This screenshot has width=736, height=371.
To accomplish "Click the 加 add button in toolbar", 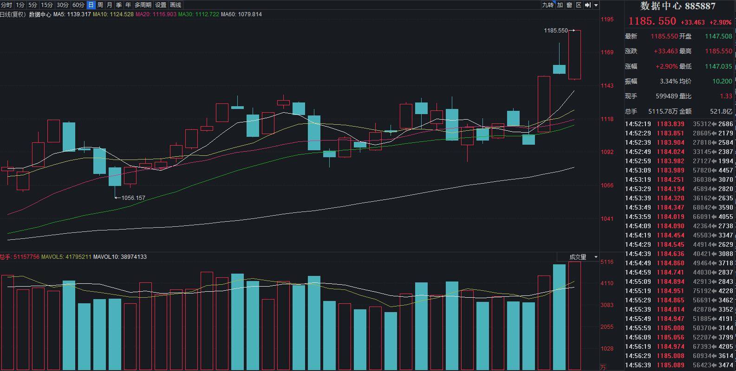I will click(560, 5).
